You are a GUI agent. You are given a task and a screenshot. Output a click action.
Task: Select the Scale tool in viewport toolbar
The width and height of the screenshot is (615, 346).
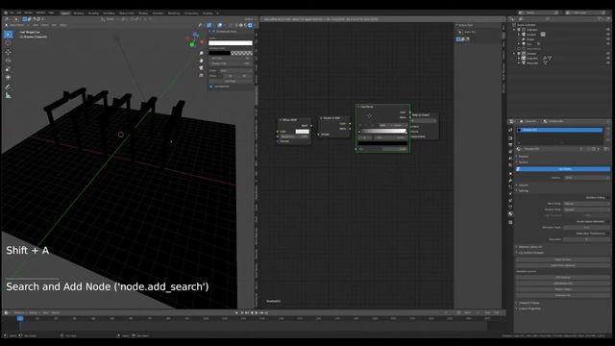(x=9, y=69)
